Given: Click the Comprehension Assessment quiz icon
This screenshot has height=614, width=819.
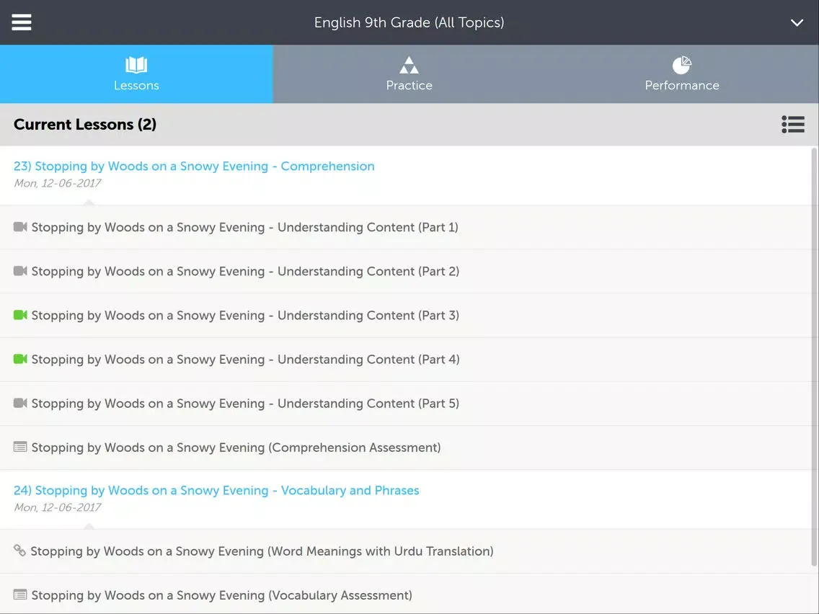Looking at the screenshot, I should (x=20, y=447).
